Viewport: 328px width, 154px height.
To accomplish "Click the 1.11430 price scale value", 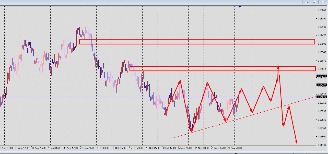I will tap(322, 145).
